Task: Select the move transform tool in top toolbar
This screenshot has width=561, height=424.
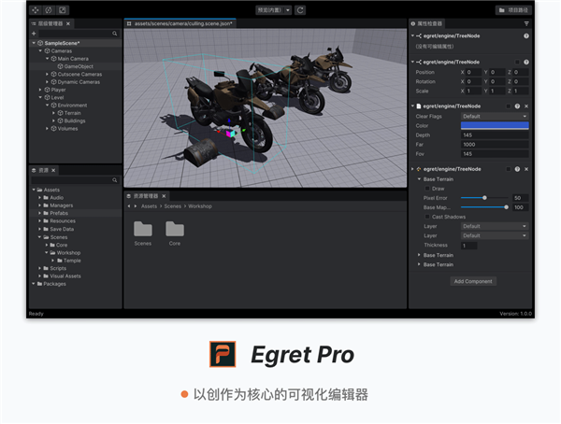Action: point(36,10)
